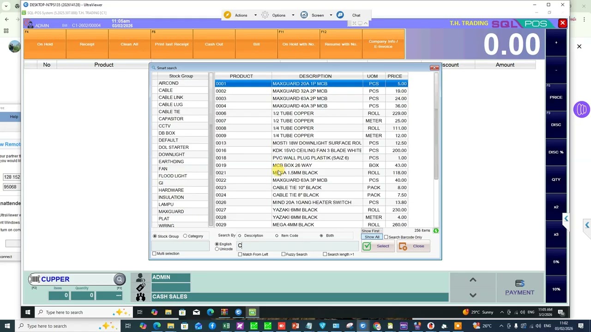Click the Bill button in orange toolbar
Screen dimensions: 591x332
[x=256, y=44]
